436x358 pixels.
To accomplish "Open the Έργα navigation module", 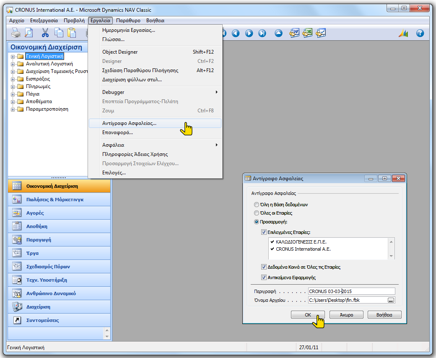I will tap(59, 253).
